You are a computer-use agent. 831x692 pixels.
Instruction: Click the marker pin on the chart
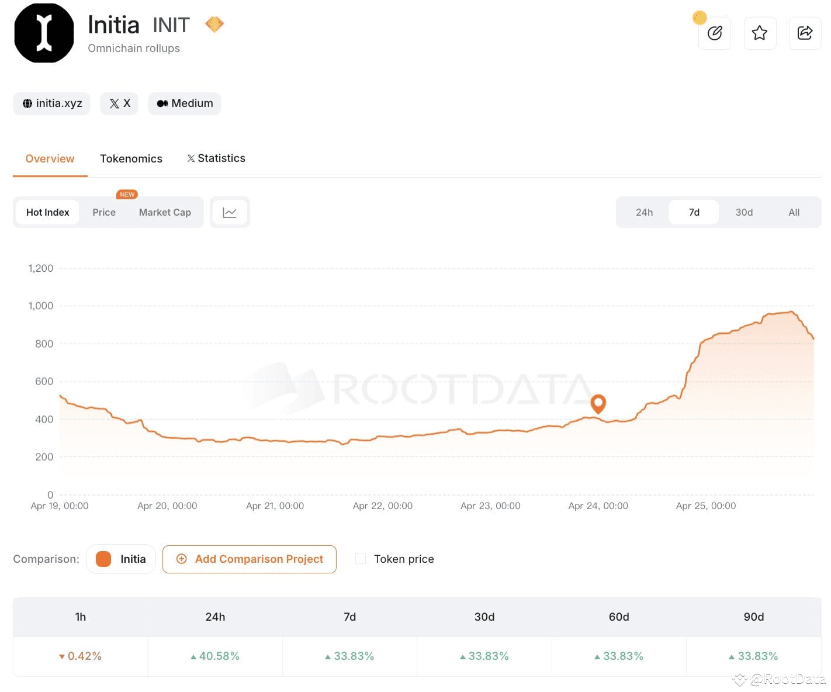point(598,404)
